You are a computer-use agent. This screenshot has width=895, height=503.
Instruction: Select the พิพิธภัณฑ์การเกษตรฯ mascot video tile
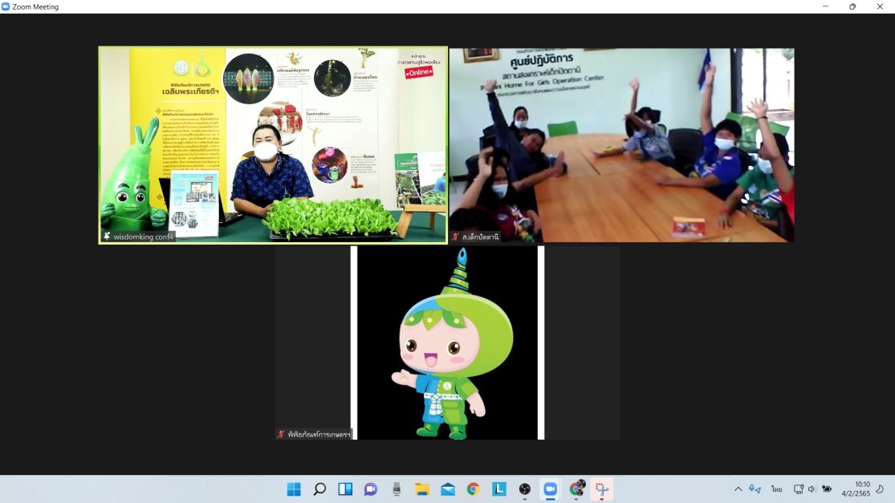point(447,343)
